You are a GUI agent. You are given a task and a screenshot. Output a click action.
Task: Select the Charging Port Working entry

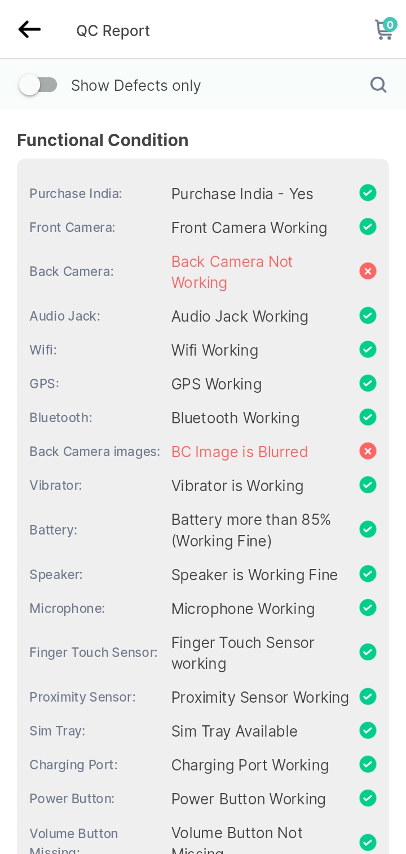tap(250, 765)
